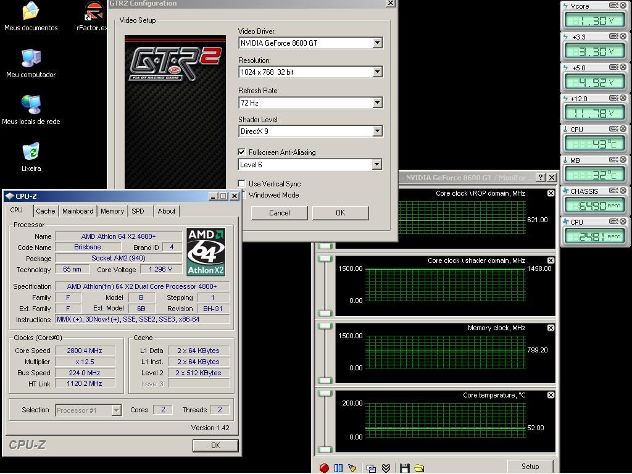Close the Memory clock graph panel

pos(551,328)
